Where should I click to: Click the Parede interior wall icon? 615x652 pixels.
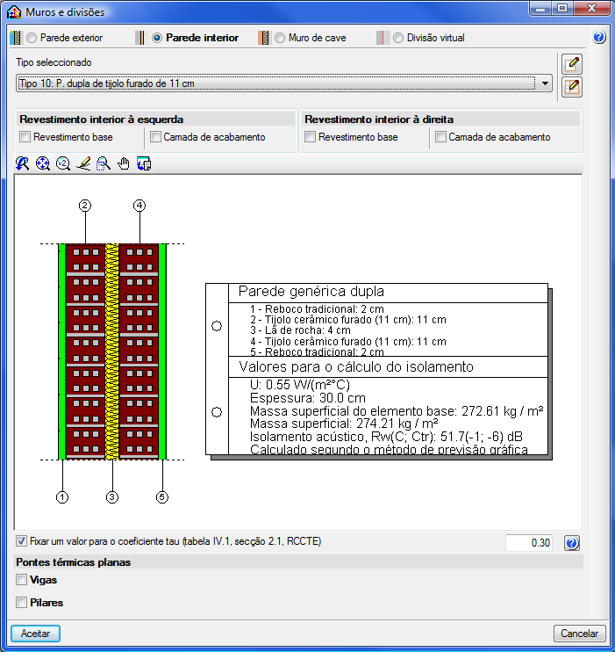140,38
